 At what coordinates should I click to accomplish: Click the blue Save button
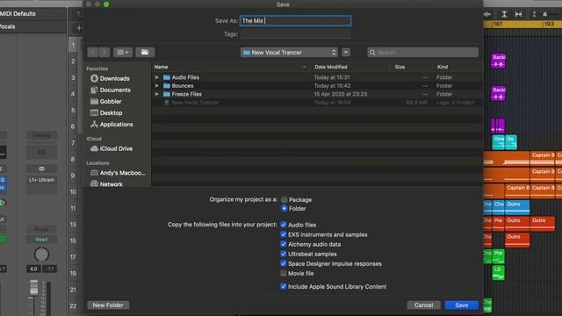462,305
